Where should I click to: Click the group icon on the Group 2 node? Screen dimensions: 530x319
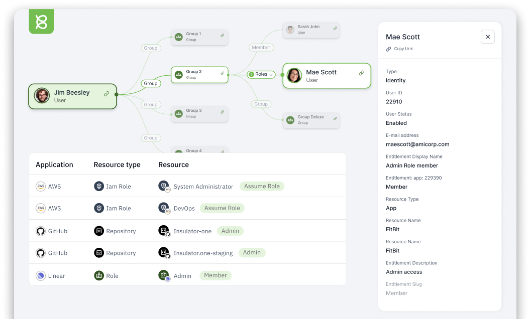coord(179,74)
